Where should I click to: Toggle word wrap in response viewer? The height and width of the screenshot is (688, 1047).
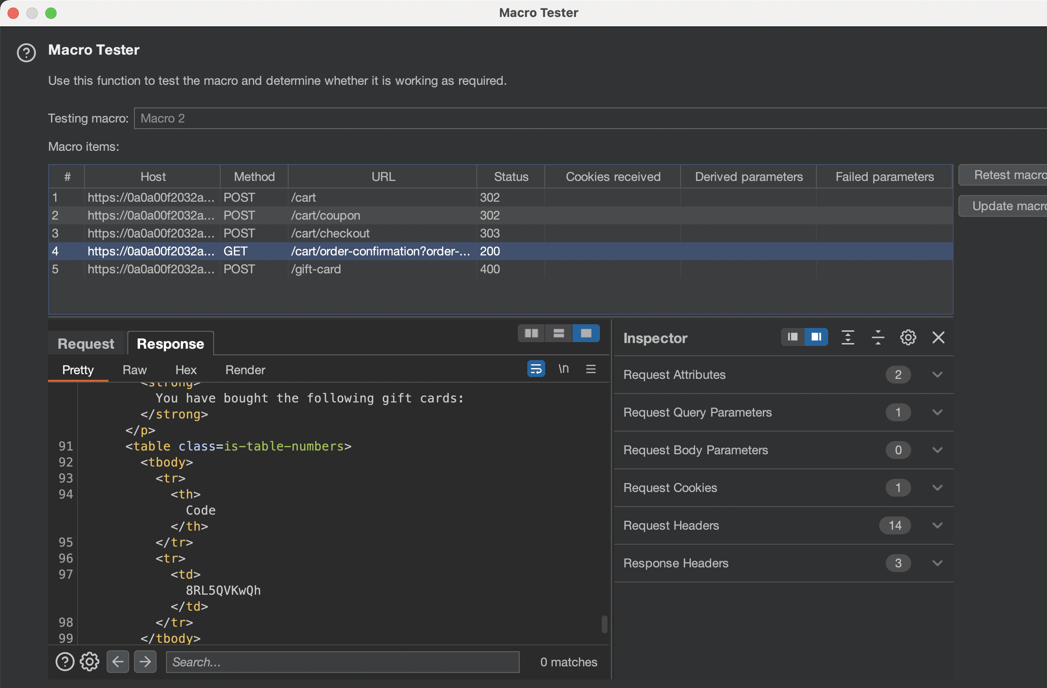tap(536, 369)
